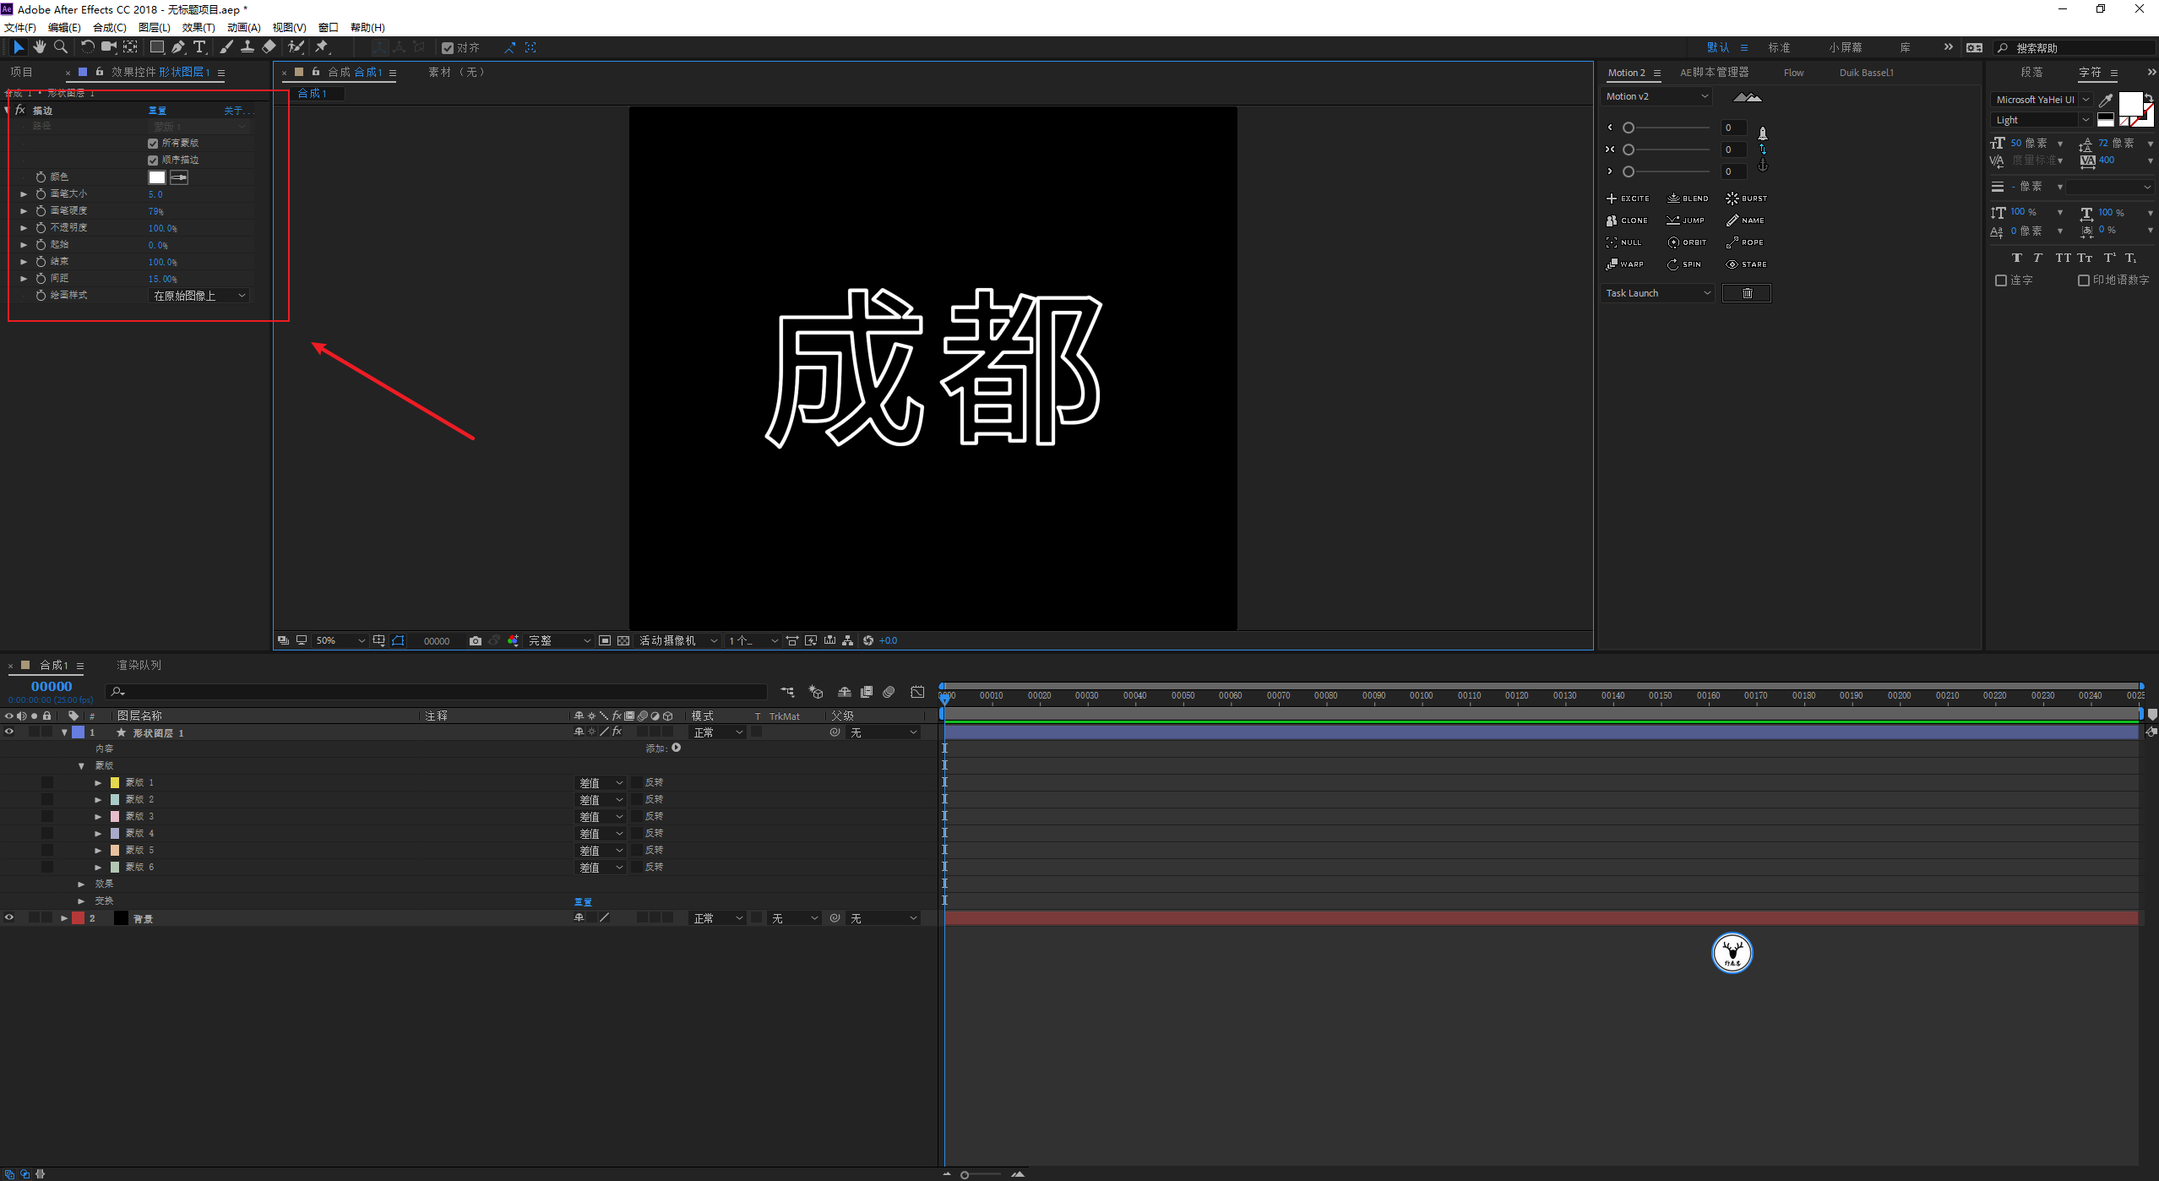Enable 合成边缘 option in stroke settings

(x=154, y=159)
